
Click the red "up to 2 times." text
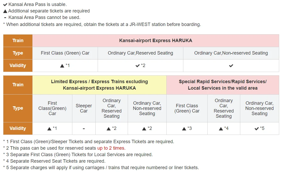pyautogui.click(x=111, y=148)
